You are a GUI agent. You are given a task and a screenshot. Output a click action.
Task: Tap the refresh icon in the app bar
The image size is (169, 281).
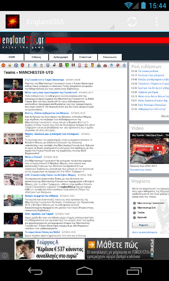pyautogui.click(x=132, y=22)
